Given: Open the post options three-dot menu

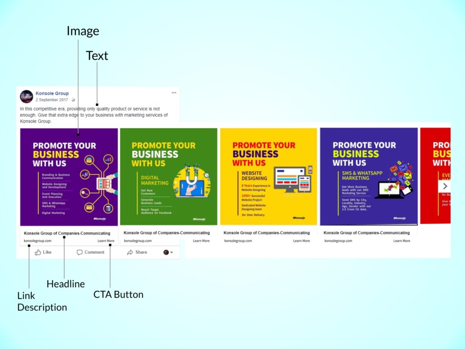Looking at the screenshot, I should click(174, 93).
